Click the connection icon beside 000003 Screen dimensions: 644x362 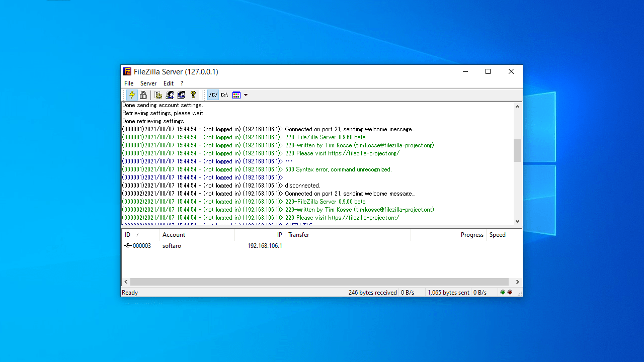[128, 246]
